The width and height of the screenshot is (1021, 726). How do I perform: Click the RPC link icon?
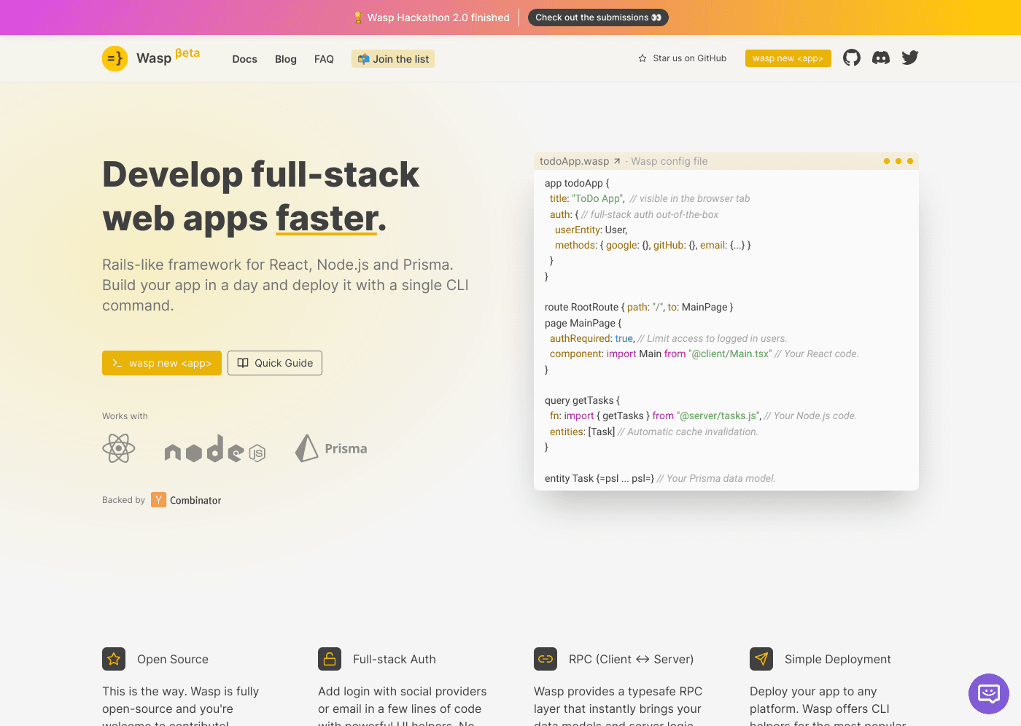[x=546, y=659]
